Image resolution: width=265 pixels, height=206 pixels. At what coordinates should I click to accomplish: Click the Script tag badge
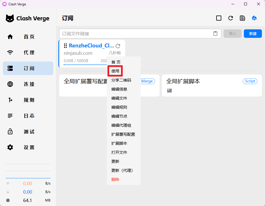(250, 81)
